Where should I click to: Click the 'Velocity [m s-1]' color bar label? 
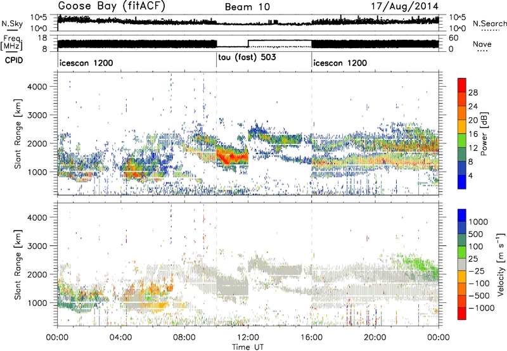pyautogui.click(x=501, y=264)
